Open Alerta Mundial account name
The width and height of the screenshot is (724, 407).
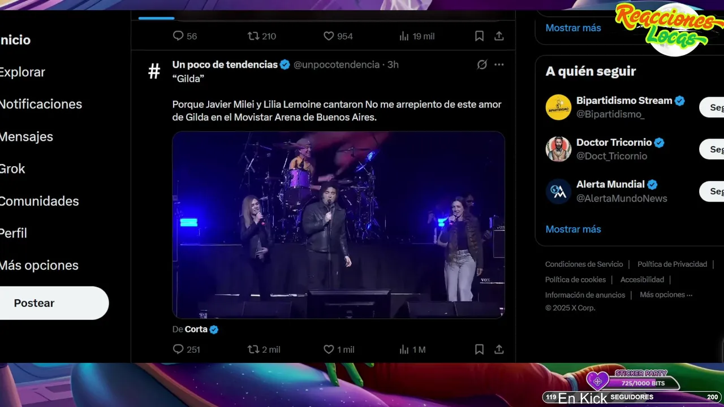610,184
